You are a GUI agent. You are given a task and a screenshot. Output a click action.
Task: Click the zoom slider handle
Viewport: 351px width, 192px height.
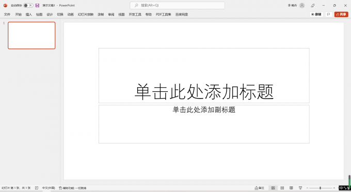coord(321,188)
